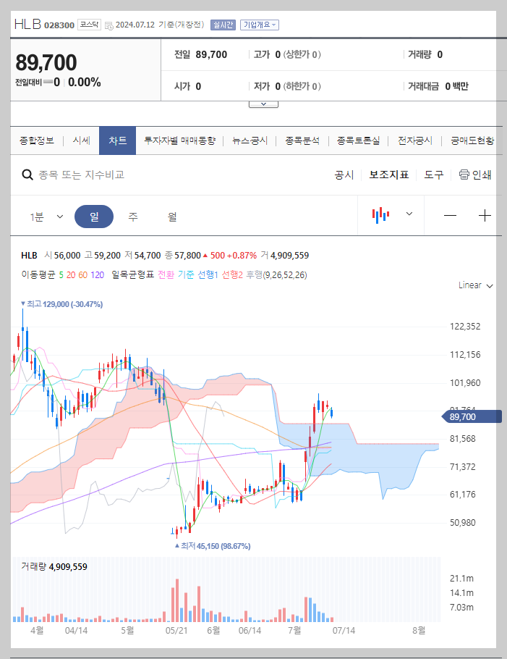The height and width of the screenshot is (659, 507).
Task: Zoom out with the minus icon
Action: click(x=449, y=215)
